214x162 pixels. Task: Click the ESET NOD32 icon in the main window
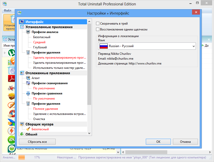[11, 148]
